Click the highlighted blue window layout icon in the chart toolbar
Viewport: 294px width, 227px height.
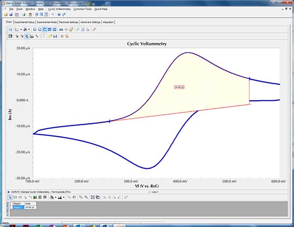[45, 29]
